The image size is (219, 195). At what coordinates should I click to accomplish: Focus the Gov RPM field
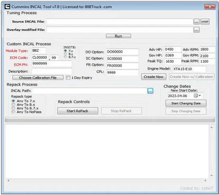coord(207,56)
